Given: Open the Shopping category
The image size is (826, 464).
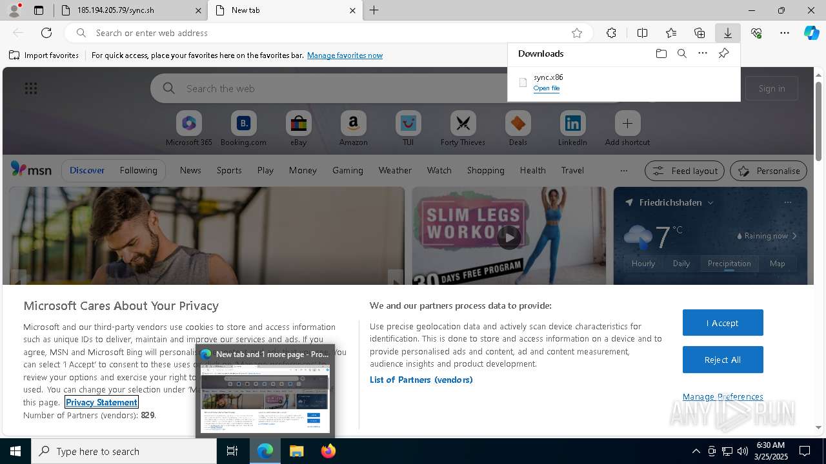Looking at the screenshot, I should point(485,170).
